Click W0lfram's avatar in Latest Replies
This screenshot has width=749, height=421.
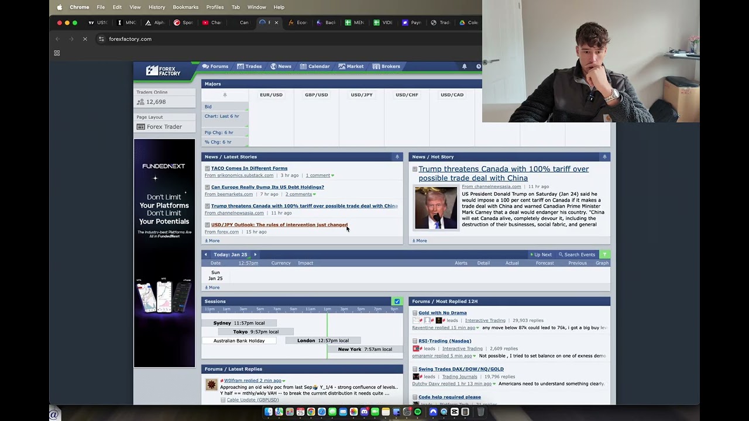click(211, 384)
